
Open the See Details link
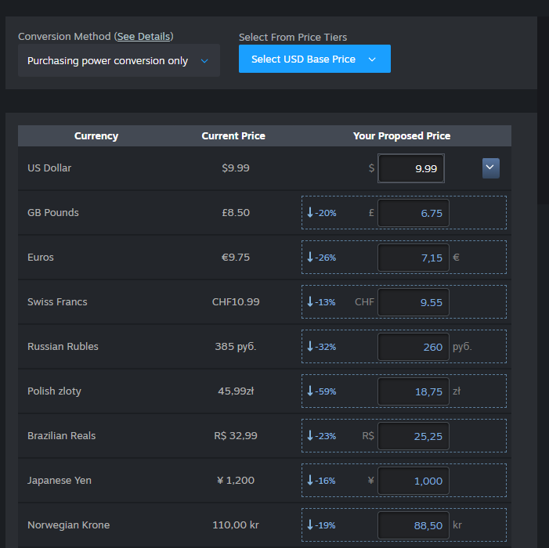(x=143, y=36)
